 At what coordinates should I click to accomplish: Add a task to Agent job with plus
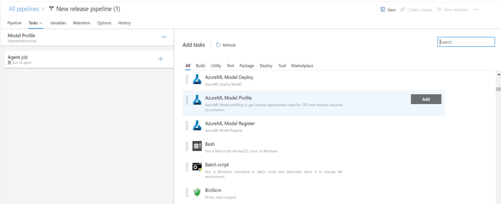[161, 59]
